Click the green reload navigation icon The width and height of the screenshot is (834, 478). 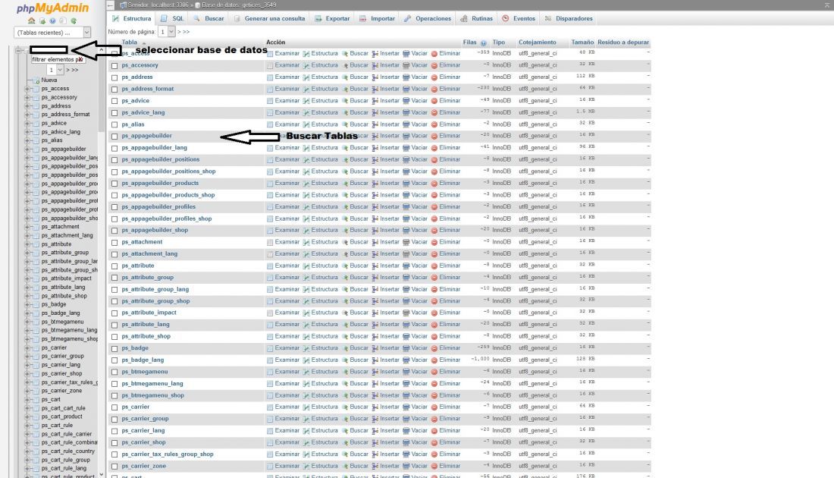(x=74, y=20)
